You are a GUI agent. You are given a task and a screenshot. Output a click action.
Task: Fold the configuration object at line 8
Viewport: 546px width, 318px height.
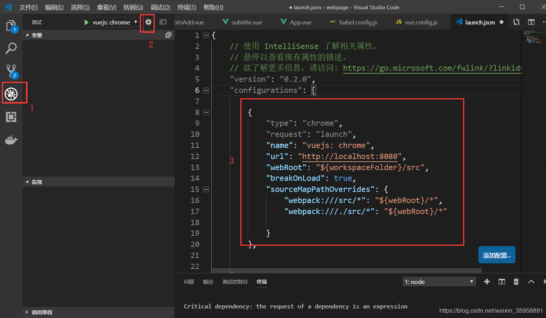(x=206, y=112)
